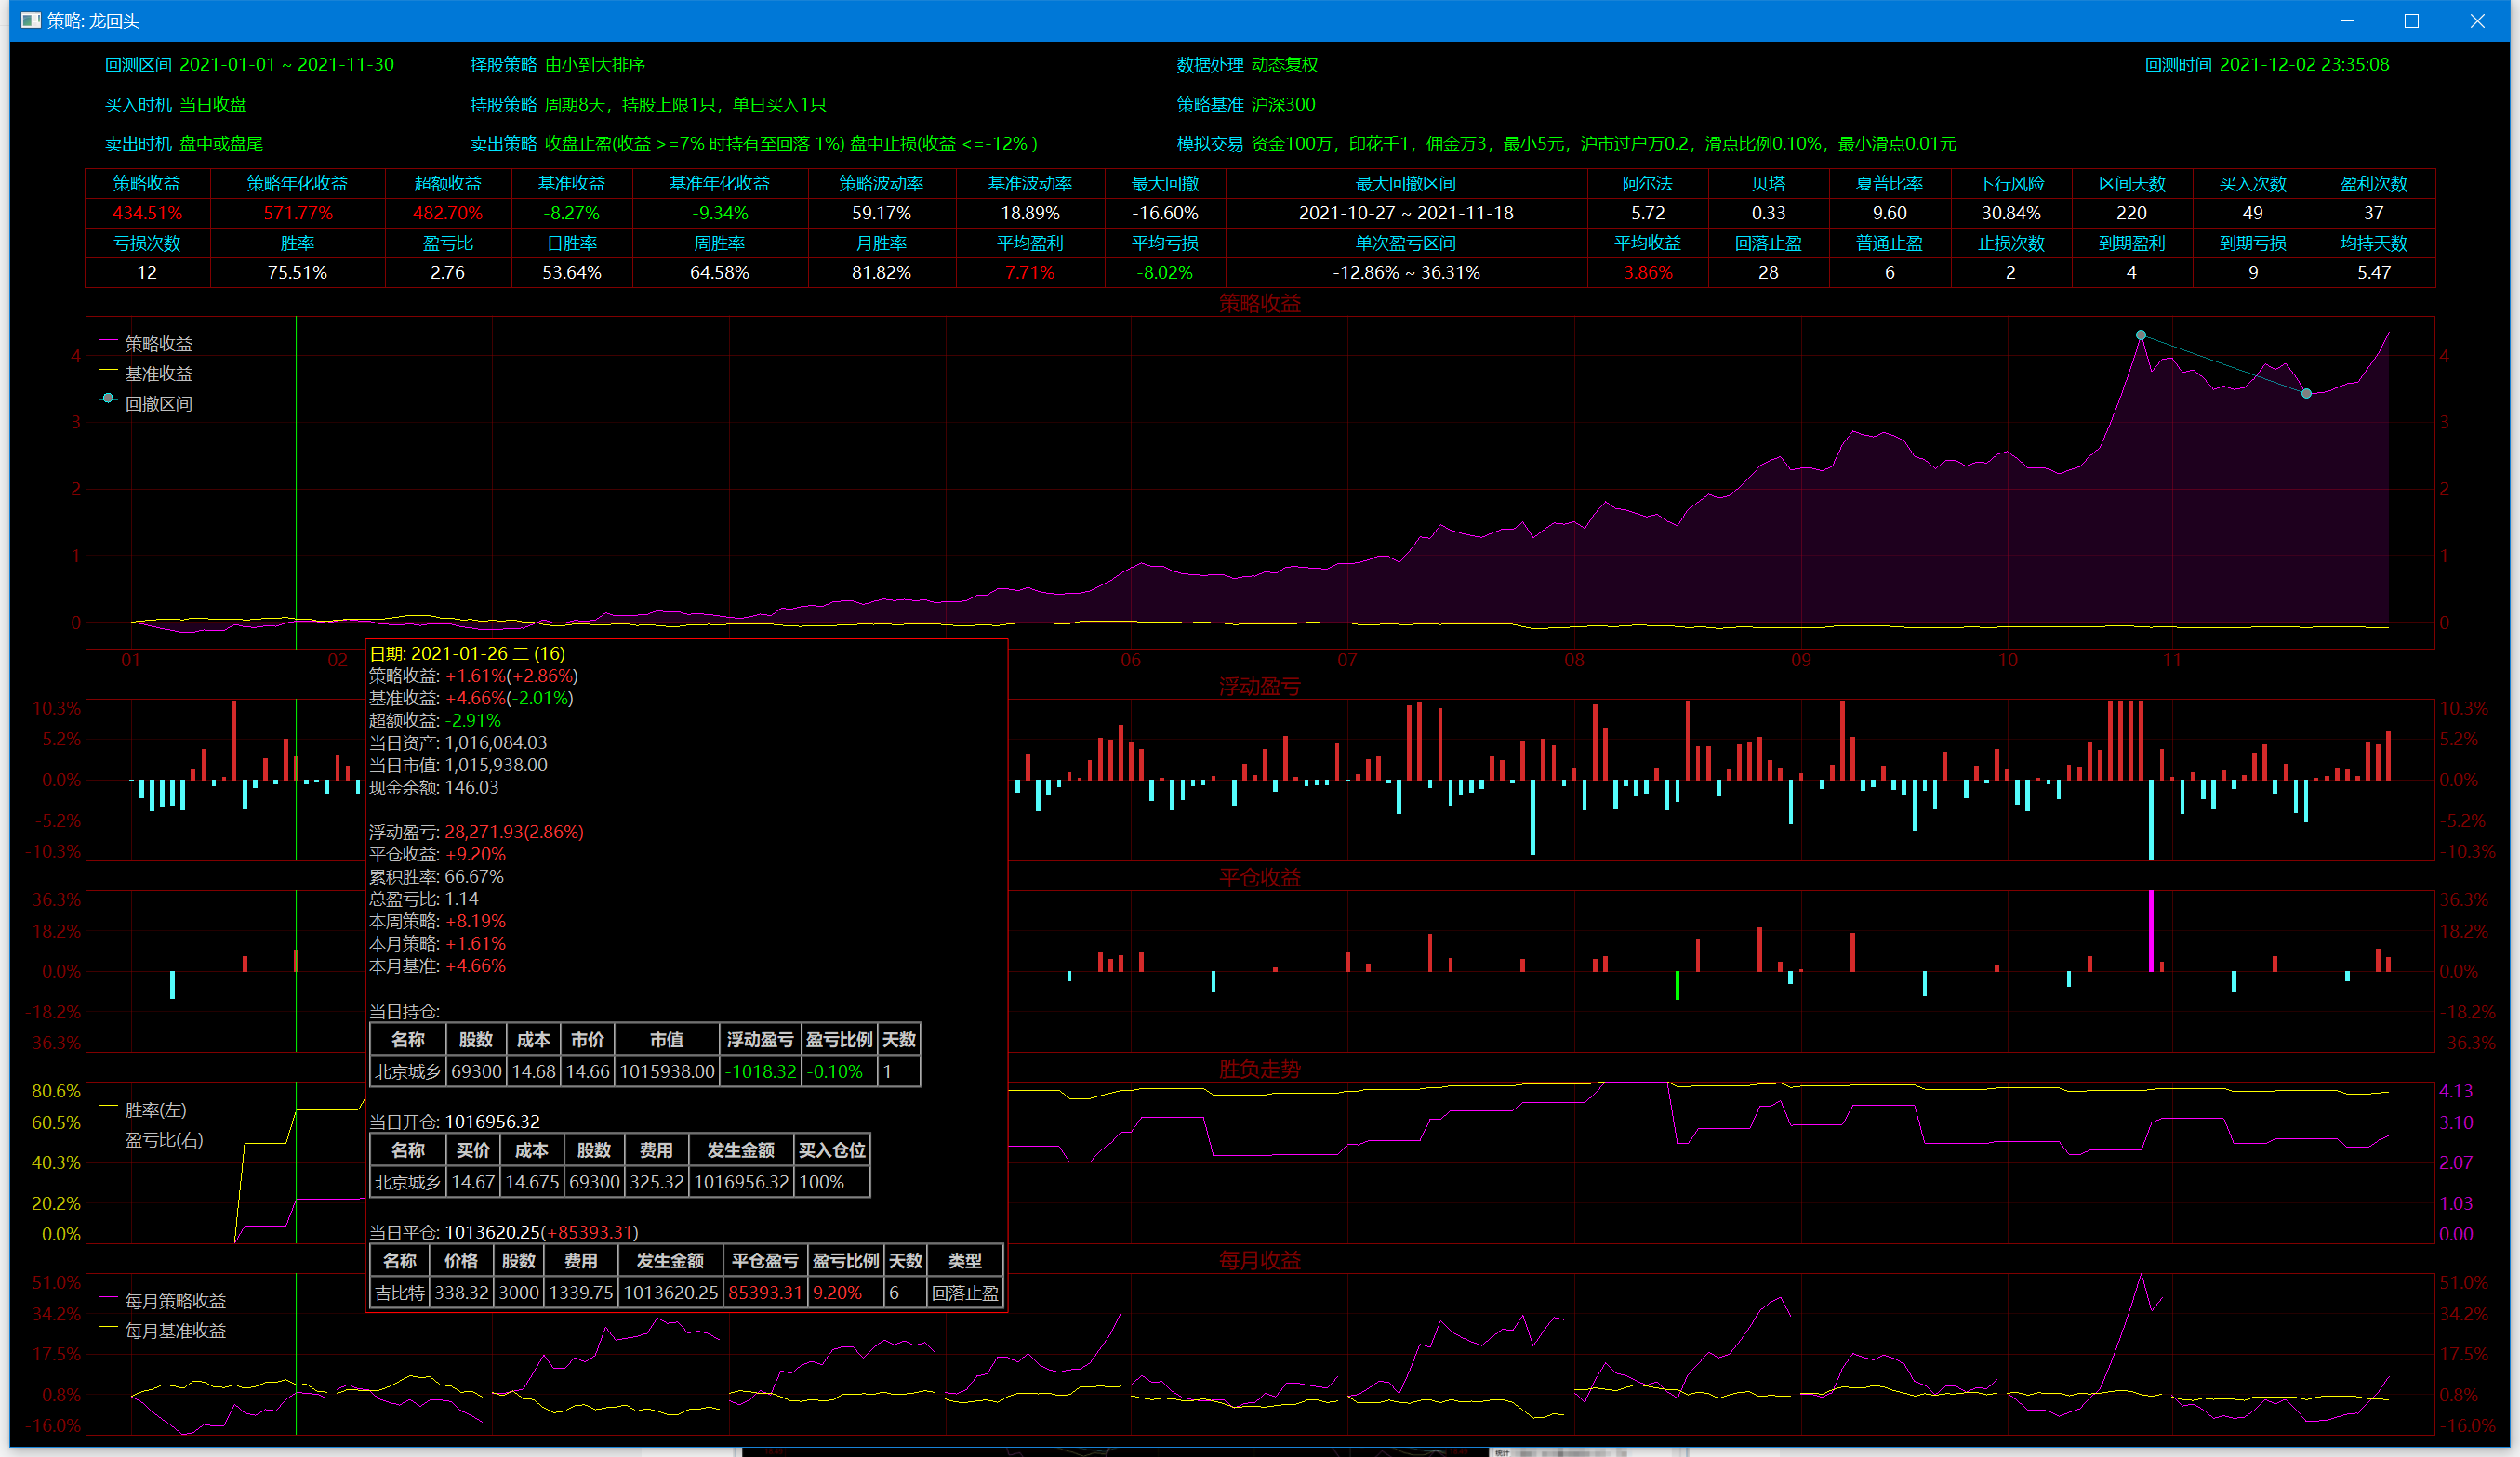Toggle the 基准收益 legend line

(109, 372)
